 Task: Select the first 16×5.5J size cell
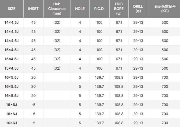12,77
